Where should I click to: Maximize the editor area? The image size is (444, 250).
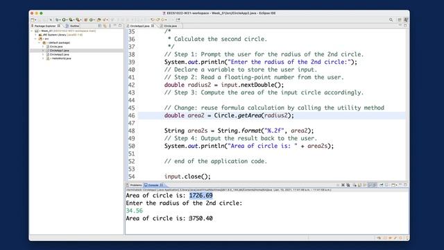click(x=405, y=26)
